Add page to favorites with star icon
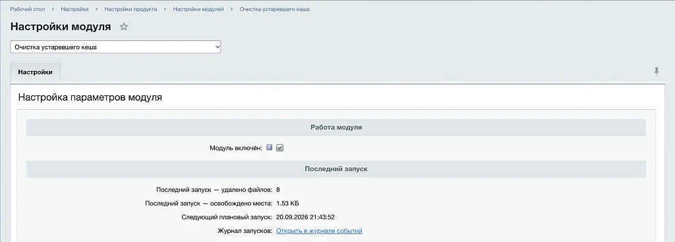The image size is (675, 242). [123, 26]
